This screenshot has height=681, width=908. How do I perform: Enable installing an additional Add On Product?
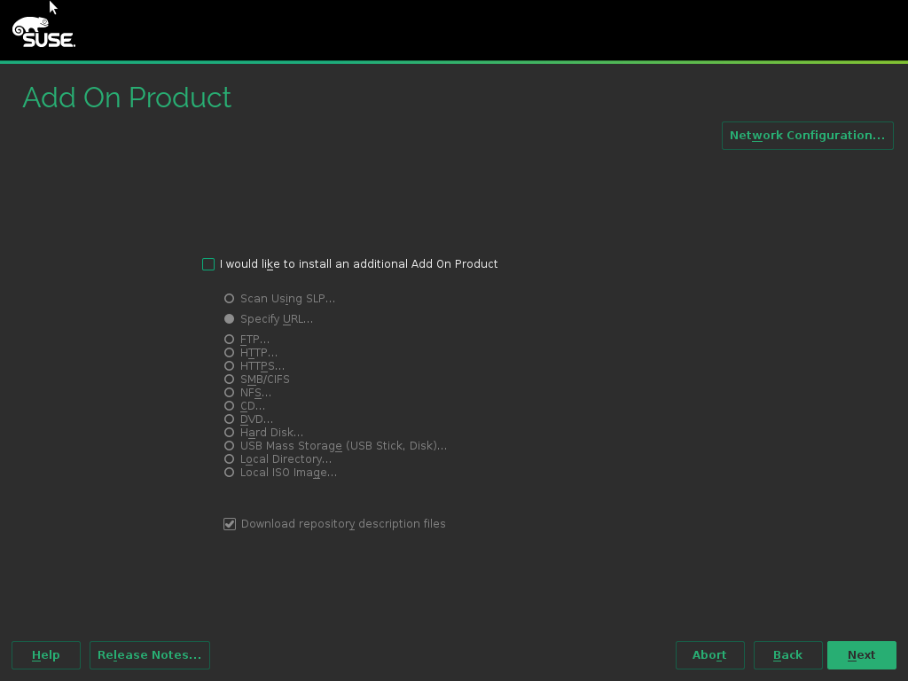tap(208, 264)
